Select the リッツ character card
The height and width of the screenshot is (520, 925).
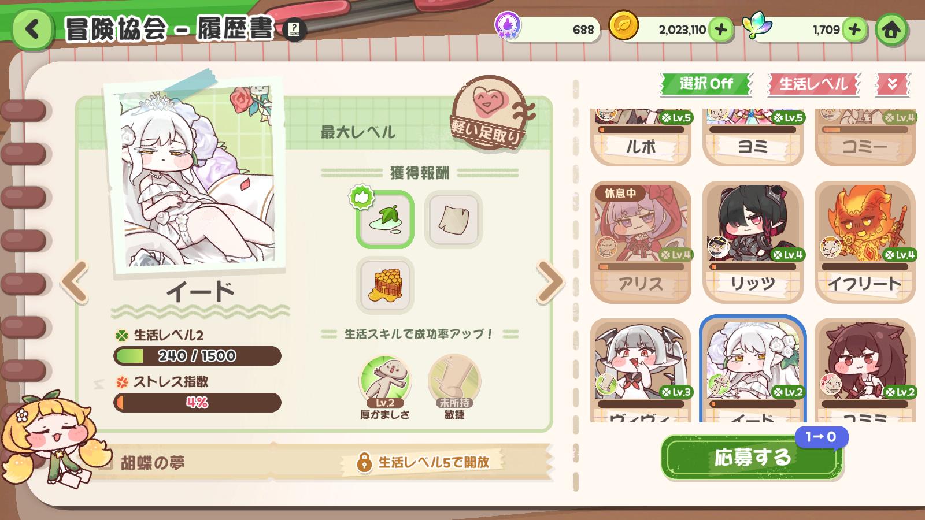(753, 242)
